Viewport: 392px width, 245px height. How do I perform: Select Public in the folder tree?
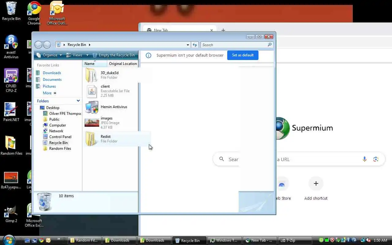tap(54, 119)
